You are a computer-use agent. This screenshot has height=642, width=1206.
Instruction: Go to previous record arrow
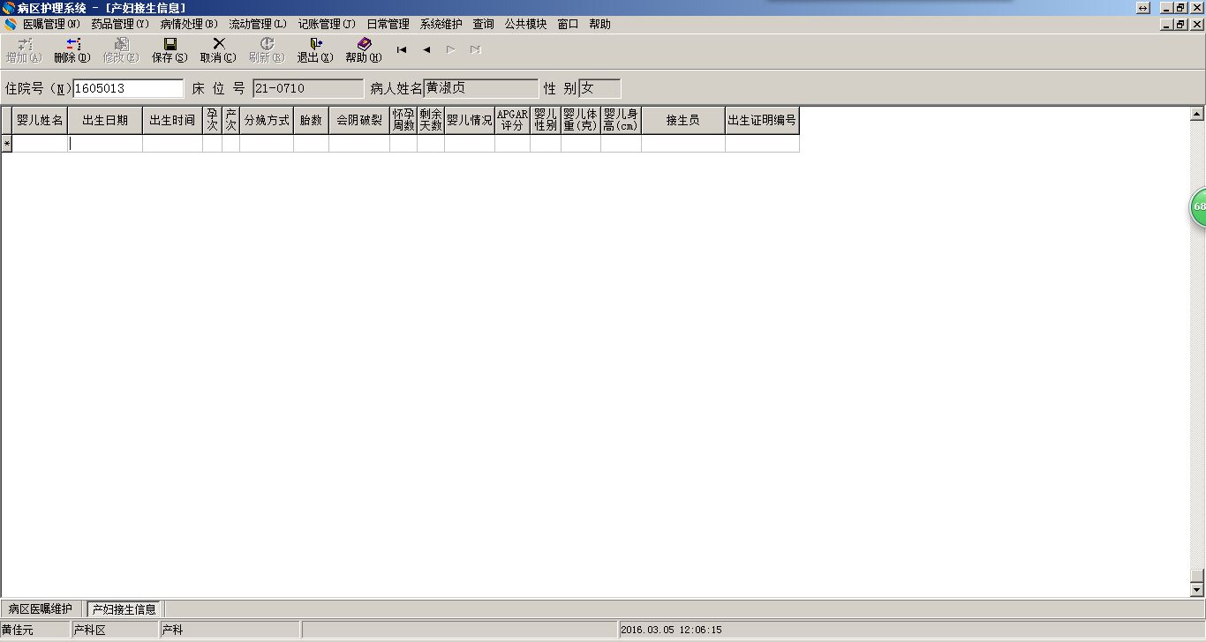point(426,50)
